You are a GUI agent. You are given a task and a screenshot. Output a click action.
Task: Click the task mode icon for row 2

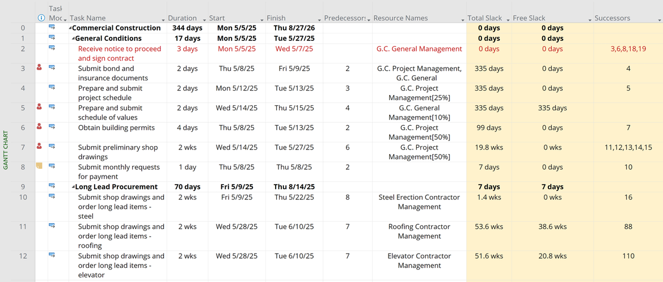[52, 48]
